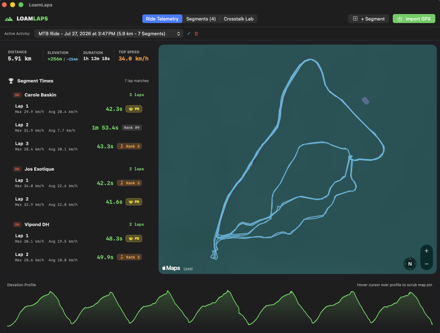The height and width of the screenshot is (333, 440).
Task: Click the Import GPX button
Action: 414,19
